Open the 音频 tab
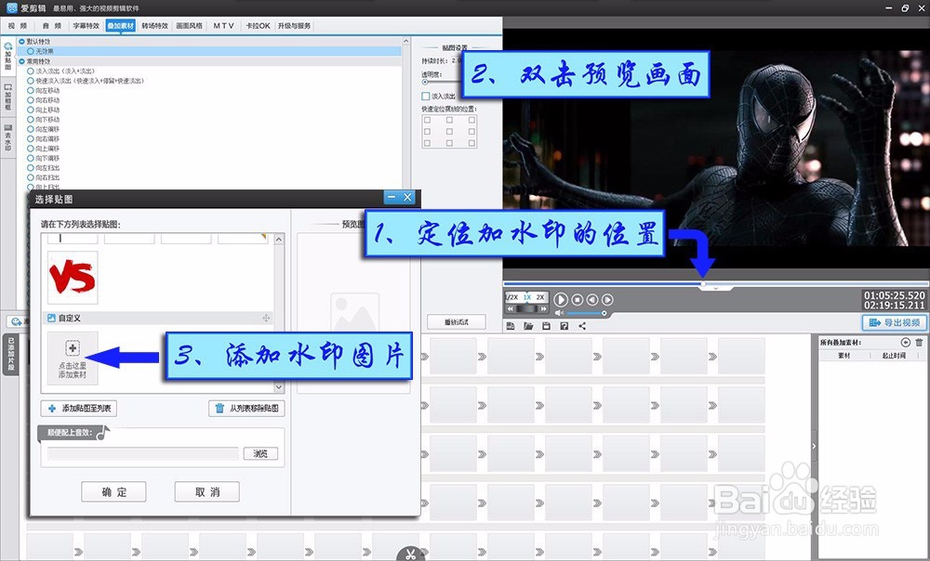The height and width of the screenshot is (561, 930). point(51,25)
